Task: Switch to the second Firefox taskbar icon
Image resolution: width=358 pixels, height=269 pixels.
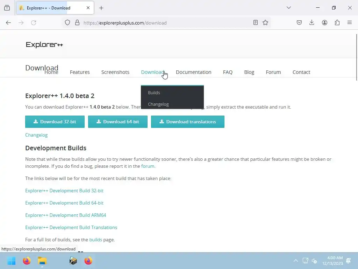Action: (x=88, y=261)
